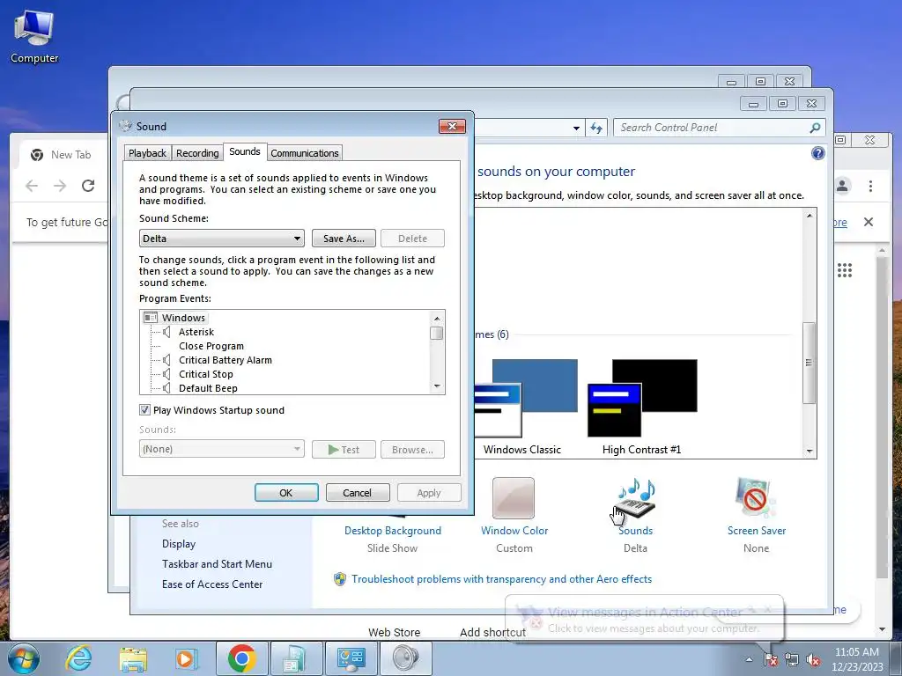Open the Desktop Background link
The image size is (902, 676).
[x=393, y=531]
